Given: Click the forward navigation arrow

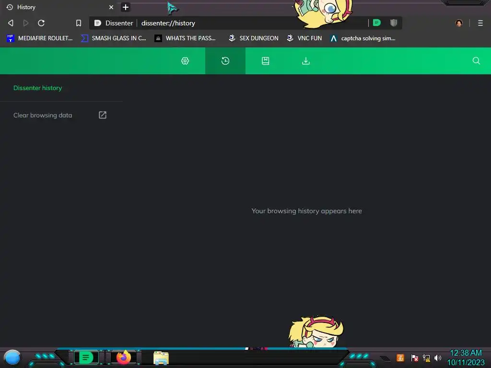Looking at the screenshot, I should pyautogui.click(x=26, y=23).
